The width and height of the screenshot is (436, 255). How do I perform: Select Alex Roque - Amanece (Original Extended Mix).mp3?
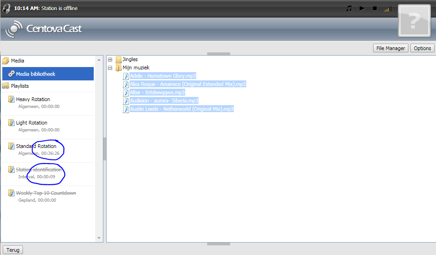pyautogui.click(x=188, y=84)
